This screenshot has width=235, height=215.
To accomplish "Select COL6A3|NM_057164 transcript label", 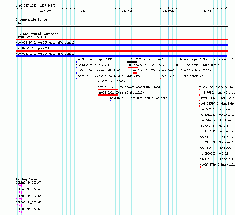I will coord(29,209).
